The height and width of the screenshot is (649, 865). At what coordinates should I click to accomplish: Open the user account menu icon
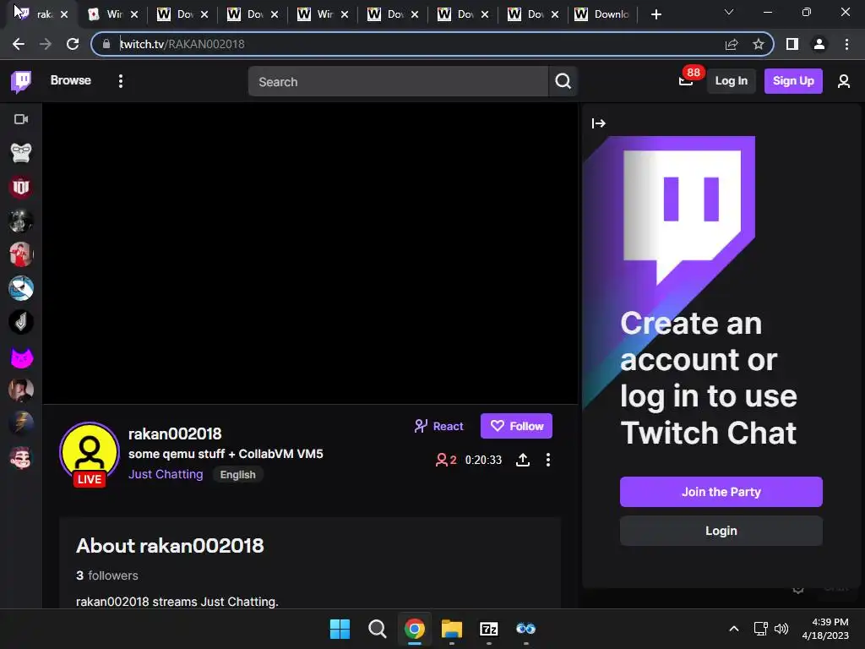pyautogui.click(x=843, y=82)
